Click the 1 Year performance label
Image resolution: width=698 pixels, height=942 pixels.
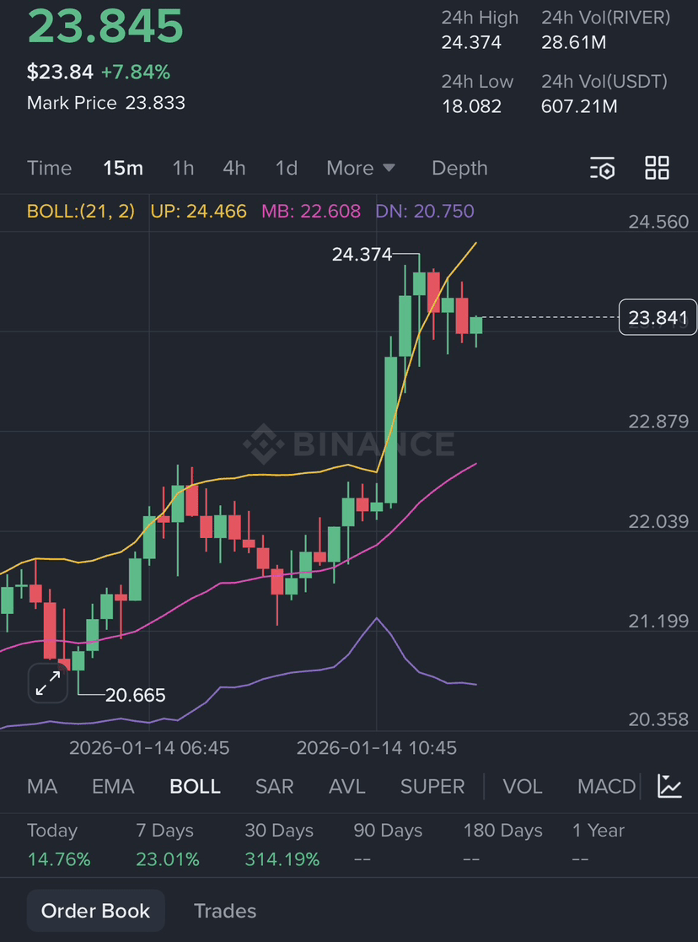coord(599,831)
